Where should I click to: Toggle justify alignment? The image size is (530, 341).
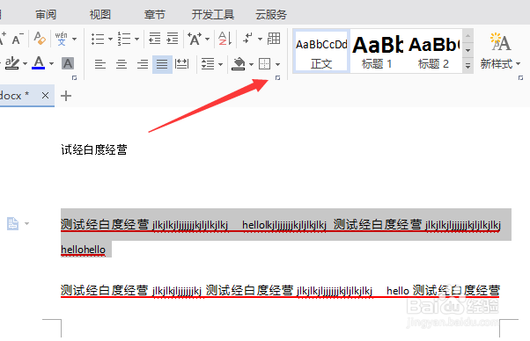coord(162,64)
